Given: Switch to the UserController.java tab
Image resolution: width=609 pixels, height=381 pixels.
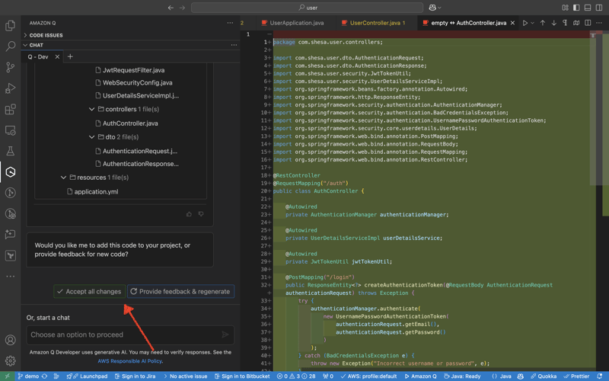Looking at the screenshot, I should (377, 23).
